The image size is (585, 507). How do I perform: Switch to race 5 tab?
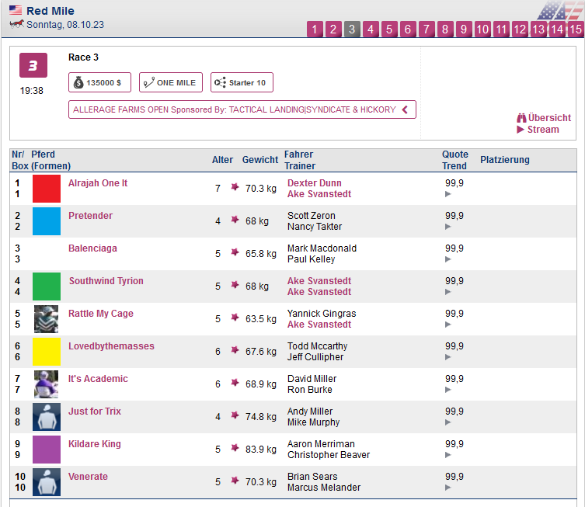pyautogui.click(x=389, y=29)
